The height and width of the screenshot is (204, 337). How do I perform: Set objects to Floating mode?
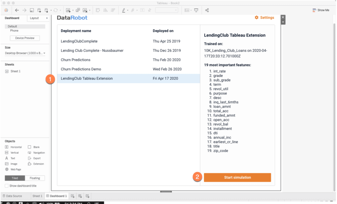click(x=35, y=178)
